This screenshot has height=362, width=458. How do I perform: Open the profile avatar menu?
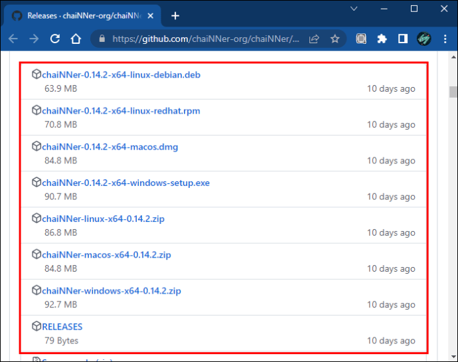tap(424, 39)
